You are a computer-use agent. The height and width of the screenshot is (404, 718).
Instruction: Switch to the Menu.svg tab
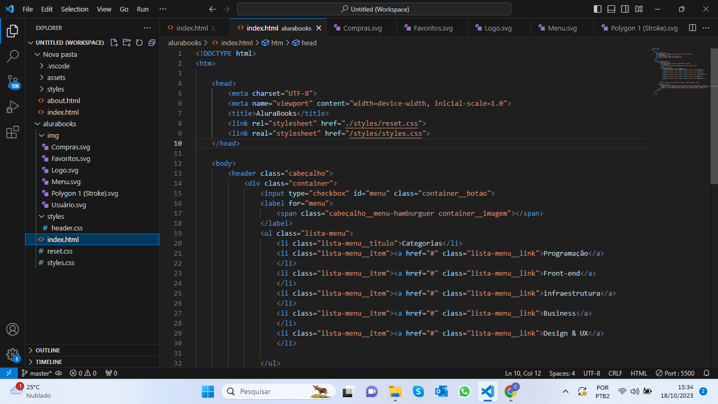point(562,28)
